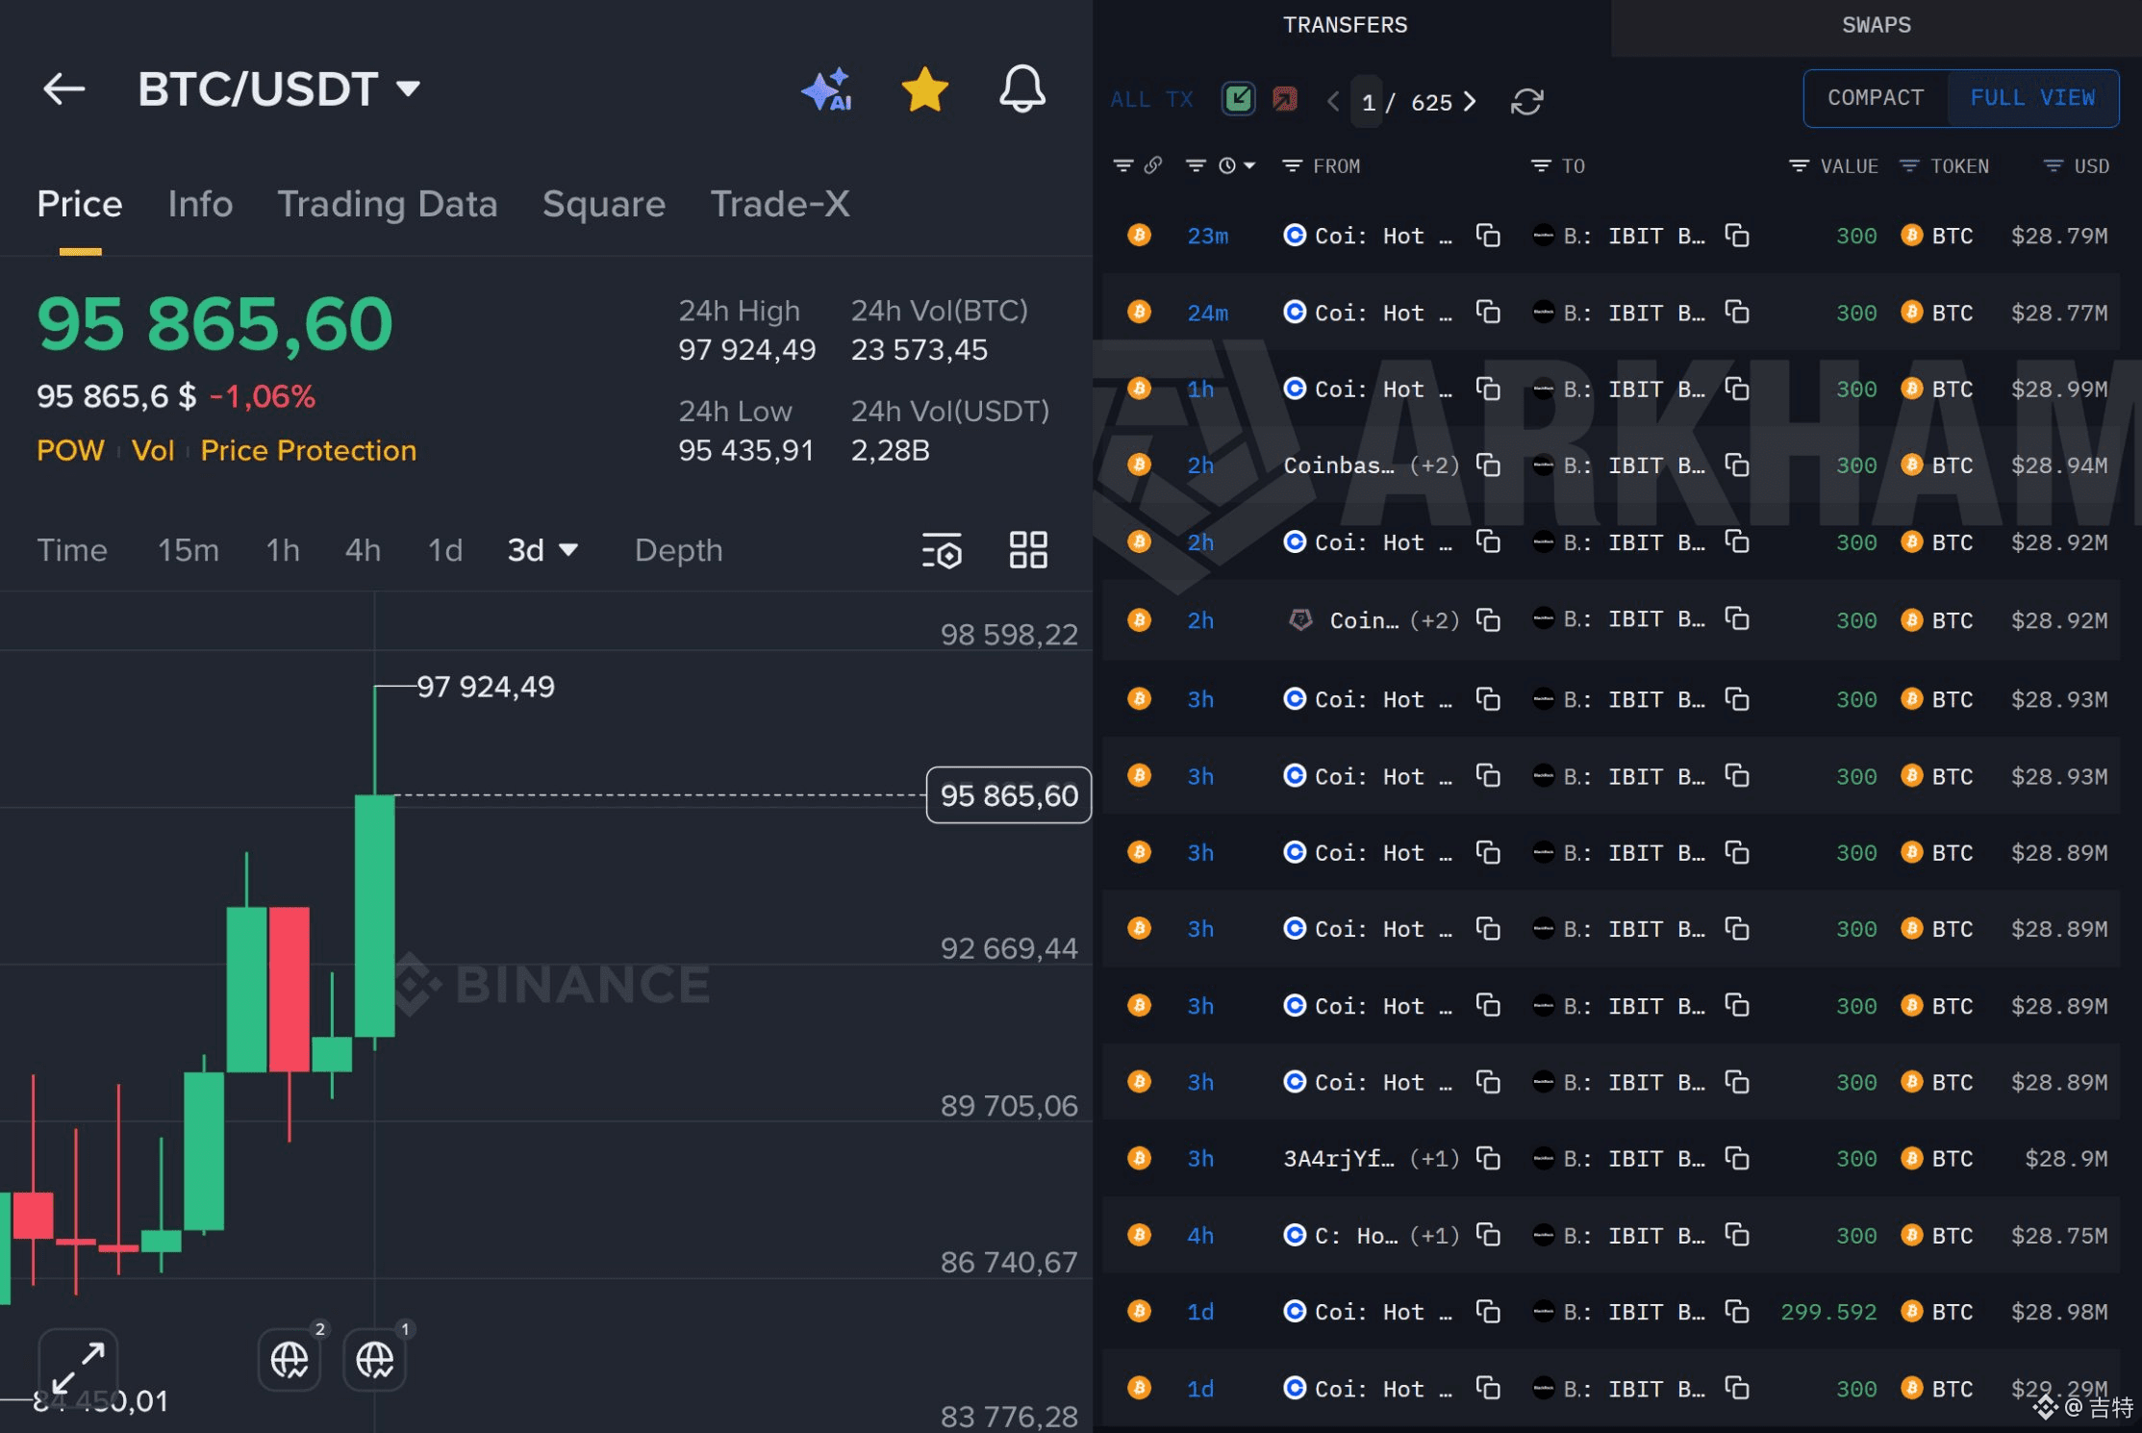This screenshot has width=2142, height=1433.
Task: Click the fullscreen expand arrows icon
Action: 78,1367
